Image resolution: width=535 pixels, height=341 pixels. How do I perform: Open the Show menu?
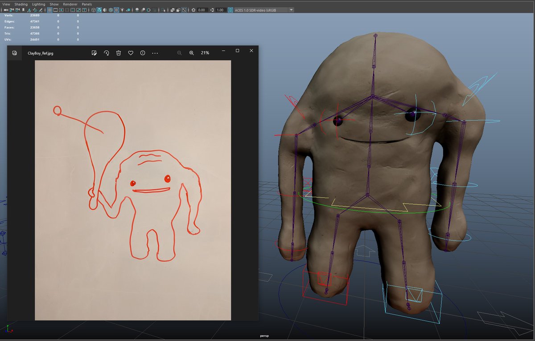point(54,4)
